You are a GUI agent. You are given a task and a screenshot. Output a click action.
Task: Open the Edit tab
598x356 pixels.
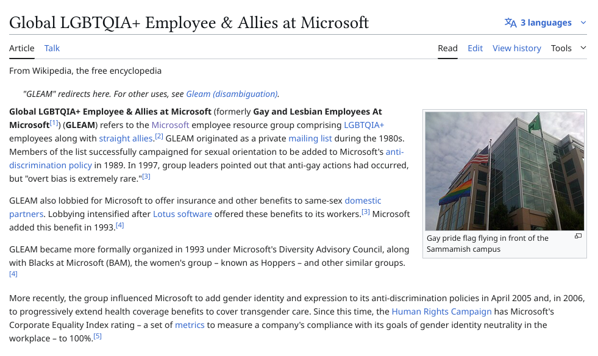[x=475, y=48]
